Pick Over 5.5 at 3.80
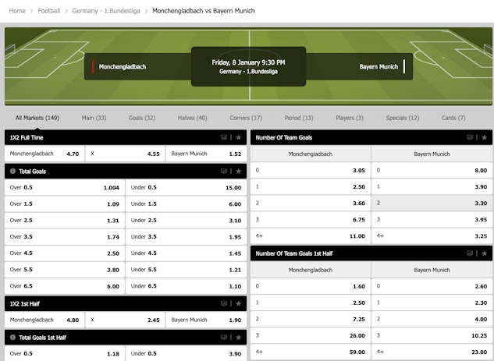 coord(65,270)
